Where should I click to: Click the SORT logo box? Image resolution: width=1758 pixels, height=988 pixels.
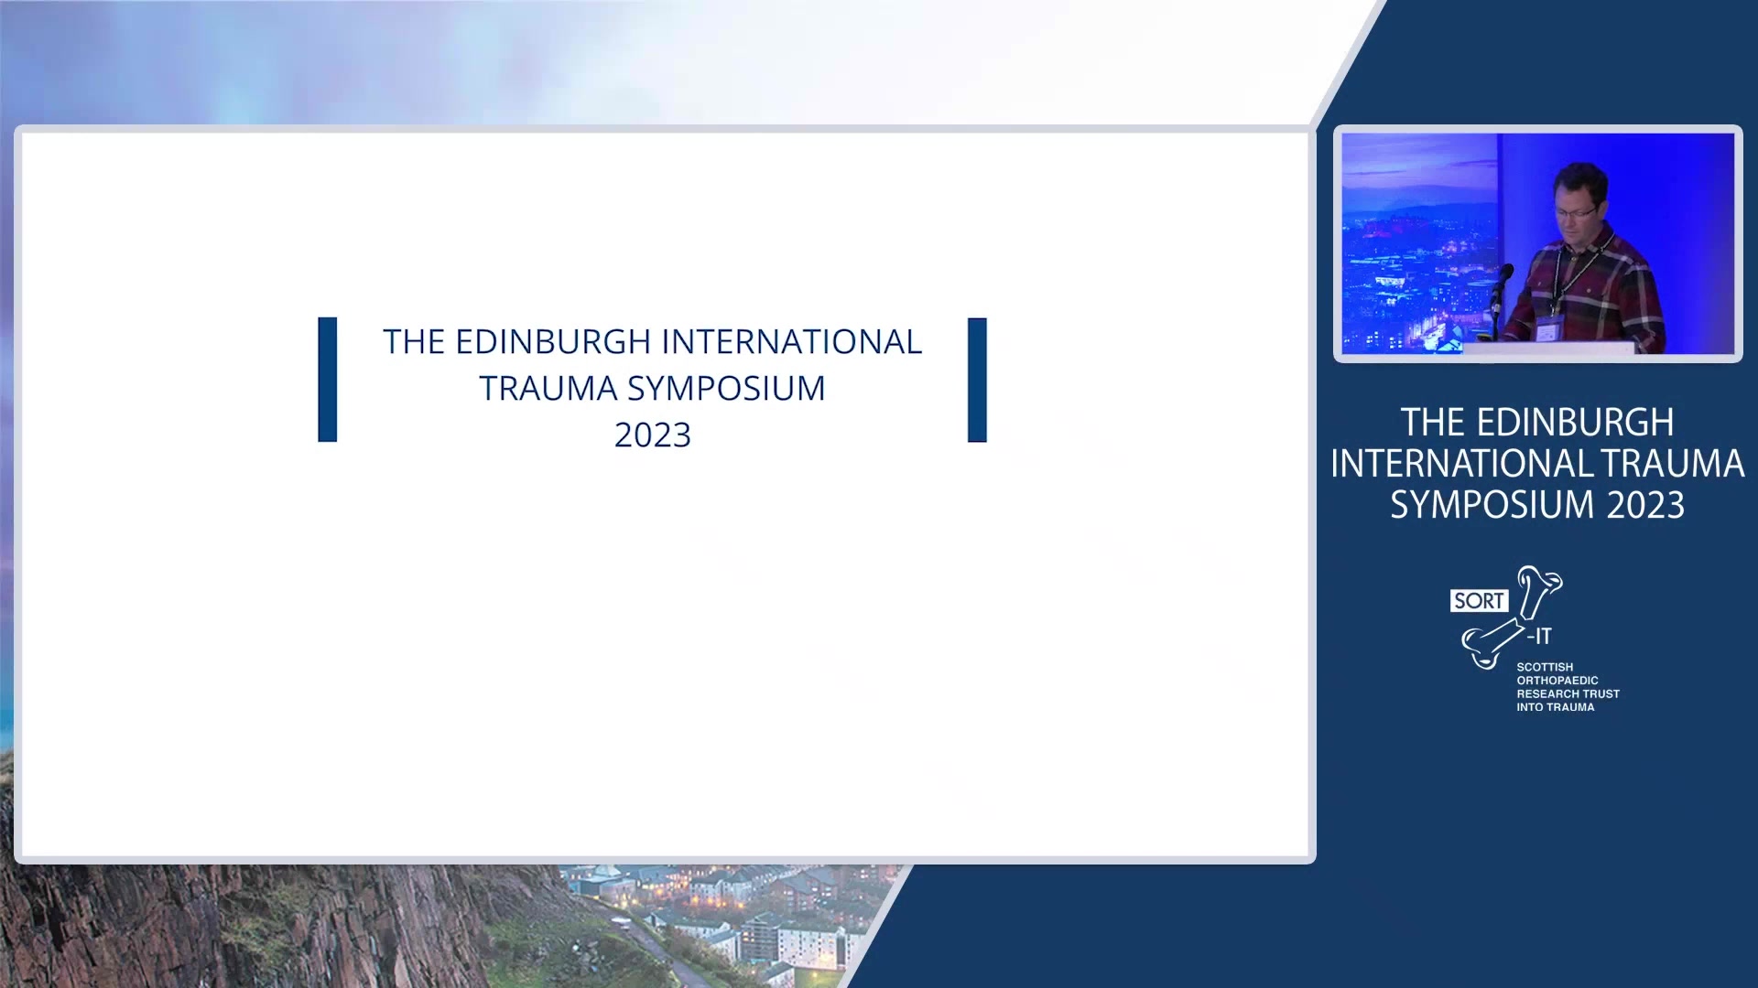(x=1478, y=601)
